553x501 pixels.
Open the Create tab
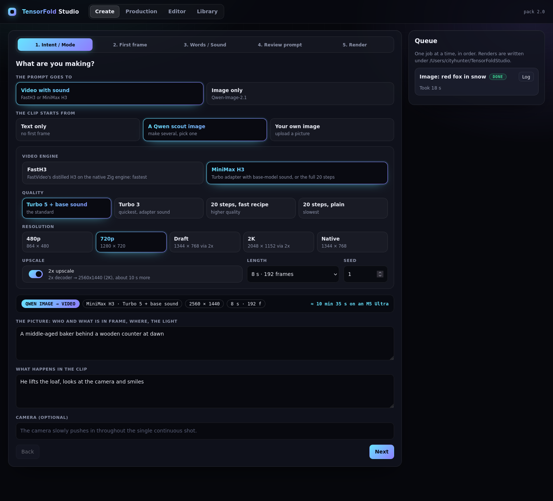pos(105,11)
